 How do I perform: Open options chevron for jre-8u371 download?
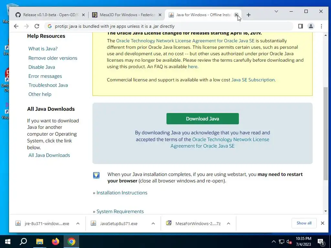[78, 223]
